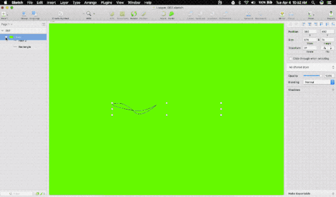Open the No Shared Style dropdown
This screenshot has width=336, height=197.
[x=311, y=67]
